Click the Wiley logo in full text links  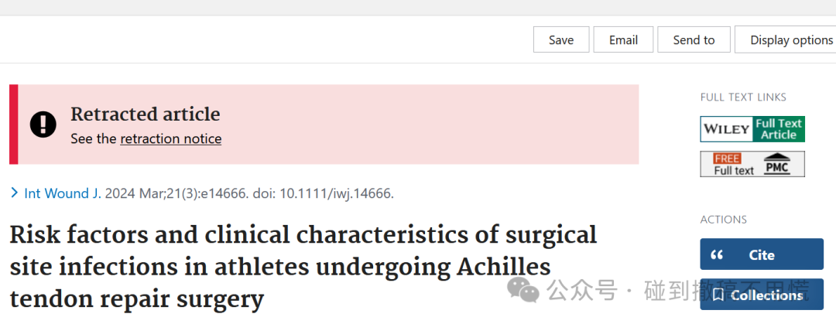[726, 129]
